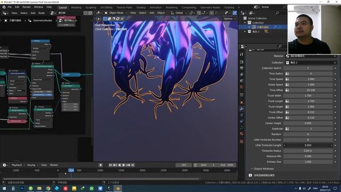The height and width of the screenshot is (192, 341).
Task: Open the Blender logo menu
Action: (x=4, y=7)
